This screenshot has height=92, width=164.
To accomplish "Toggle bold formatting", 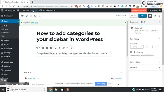I will click(x=55, y=48).
